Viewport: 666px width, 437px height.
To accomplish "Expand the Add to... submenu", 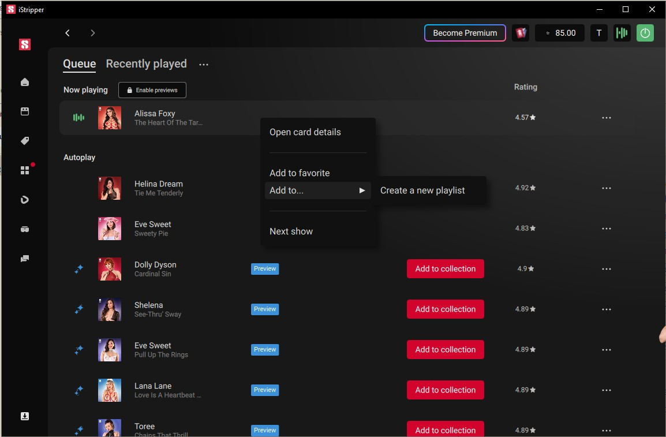I will (317, 191).
